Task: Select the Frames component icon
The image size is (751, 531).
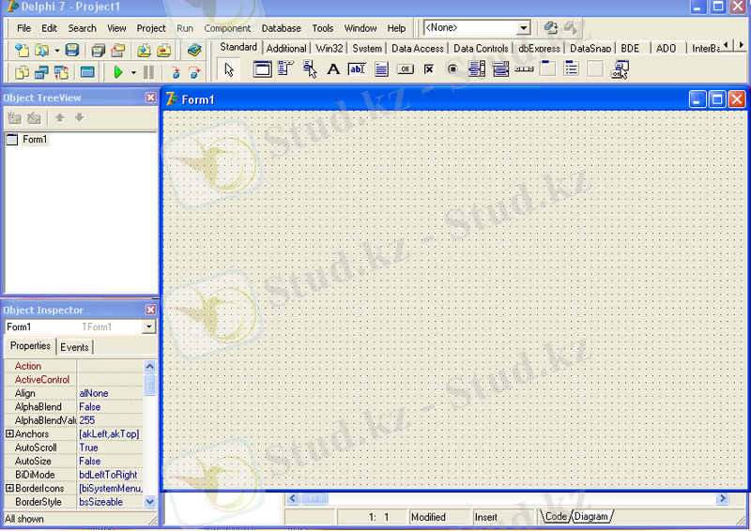Action: [262, 69]
